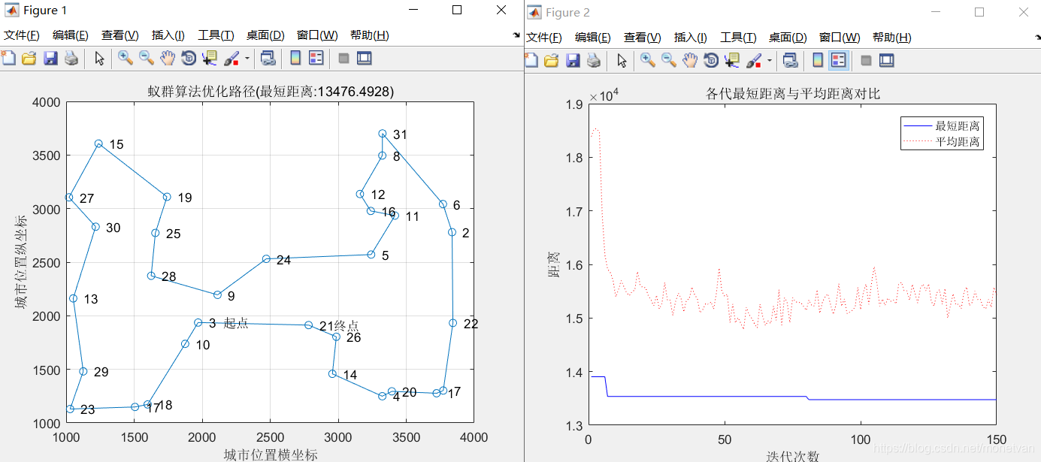Click x-axis label 城市位置横坐标
This screenshot has width=1041, height=462.
[271, 454]
